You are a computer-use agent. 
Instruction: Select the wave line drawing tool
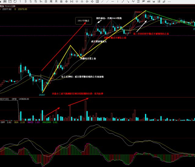[x=133, y=2]
